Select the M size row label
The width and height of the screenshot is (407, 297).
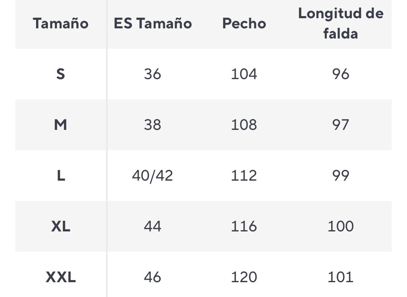(x=61, y=125)
